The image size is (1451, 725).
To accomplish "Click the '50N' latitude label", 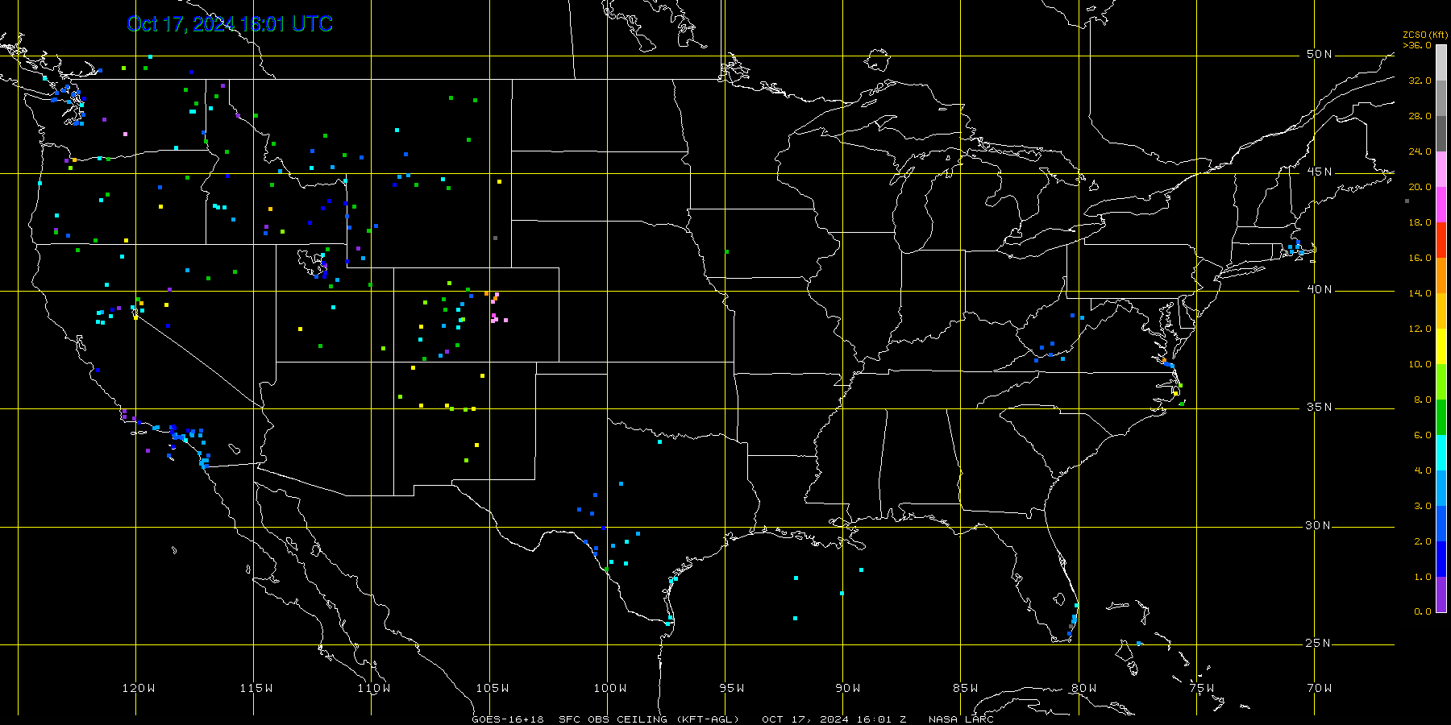I will [1320, 54].
